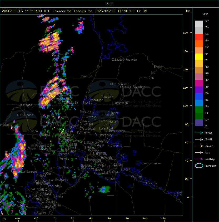This screenshot has width=219, height=222.
Task: Select the bright yellow 51–54 dBZ swatch
Action: pyautogui.click(x=199, y=57)
